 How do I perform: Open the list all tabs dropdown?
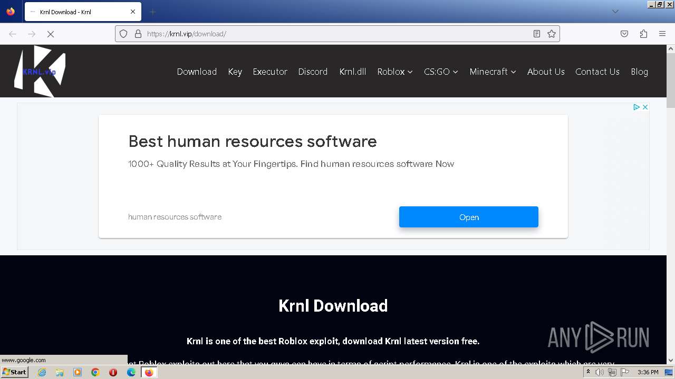(615, 12)
